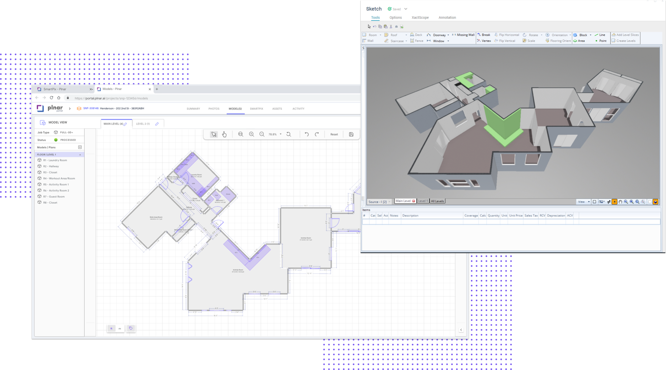Zoom in on the Plnar floor plan

(252, 134)
